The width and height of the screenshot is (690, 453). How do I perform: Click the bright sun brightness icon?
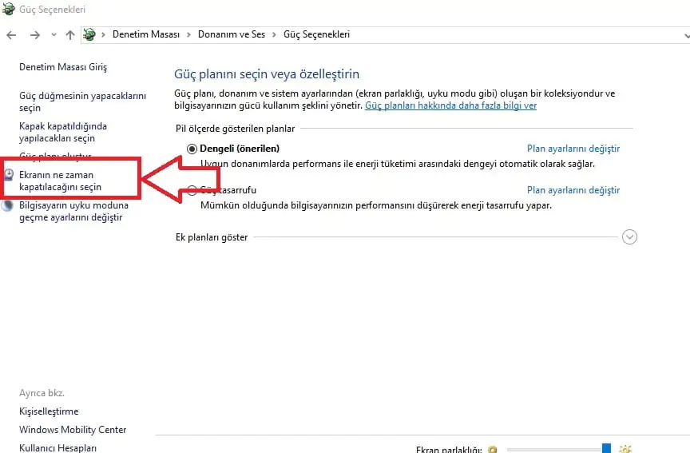pos(625,449)
